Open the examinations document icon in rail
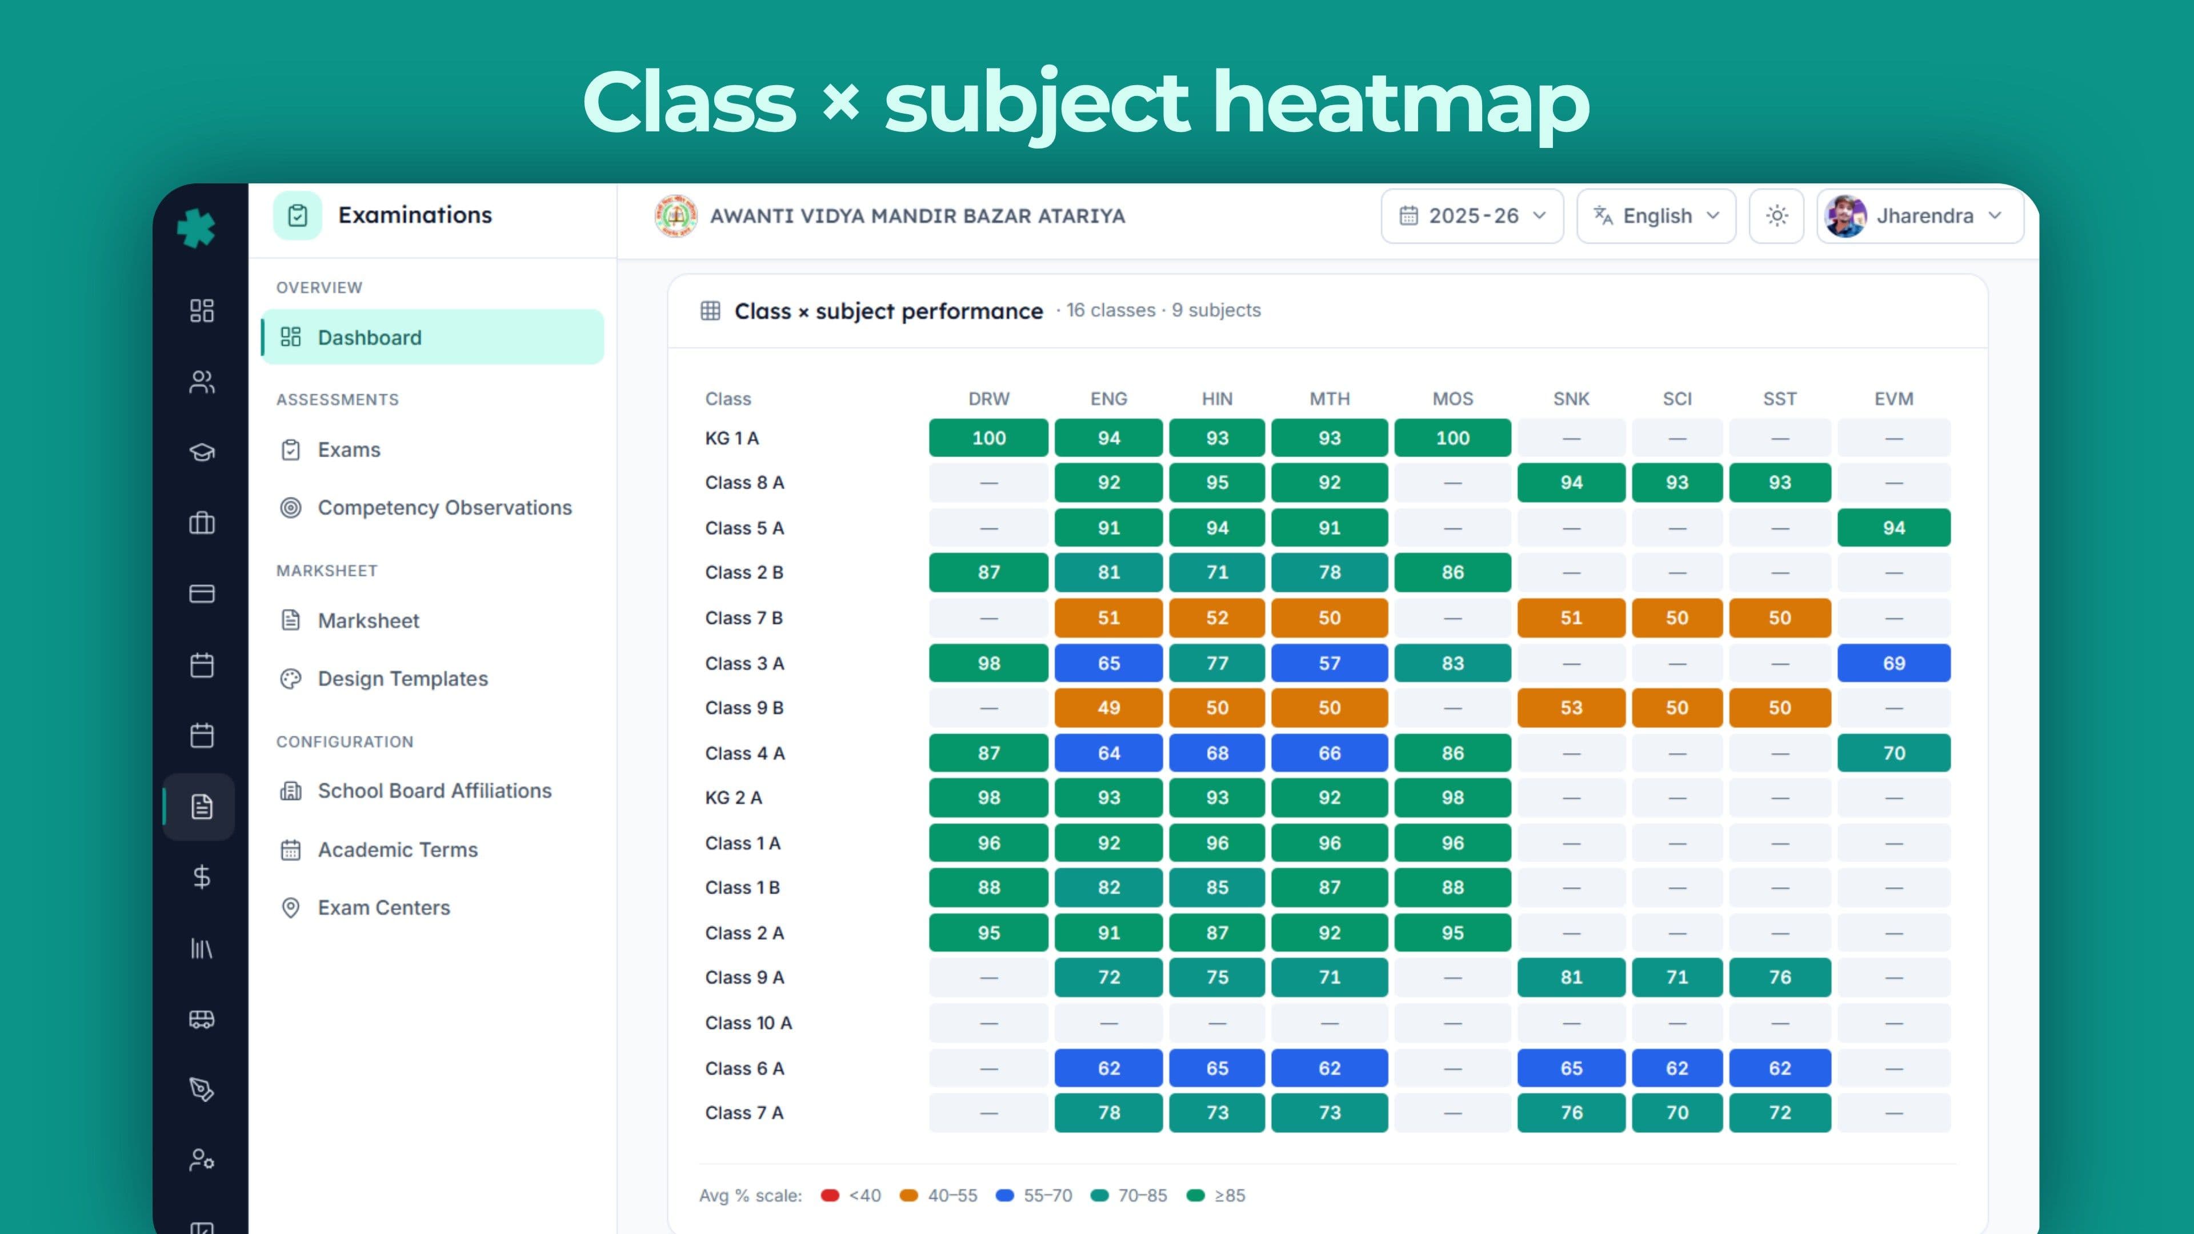The image size is (2194, 1234). coord(202,807)
